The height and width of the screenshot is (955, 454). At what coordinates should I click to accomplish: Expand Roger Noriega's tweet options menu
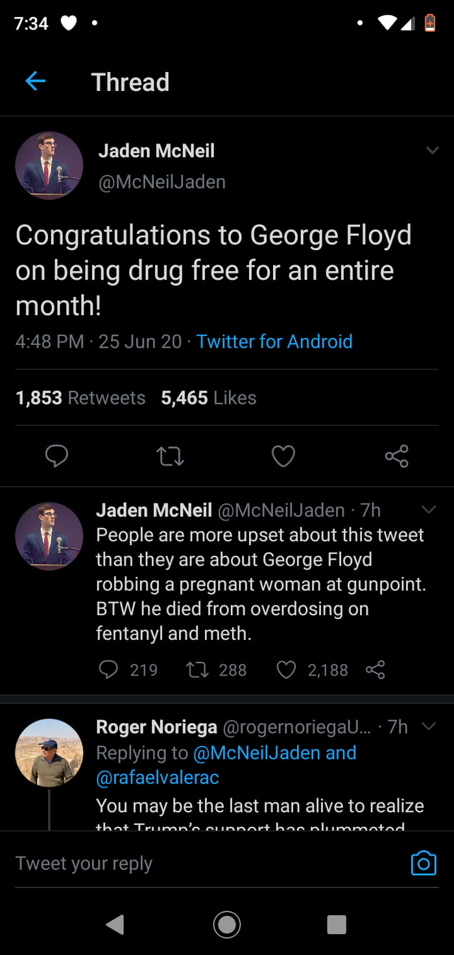click(429, 727)
